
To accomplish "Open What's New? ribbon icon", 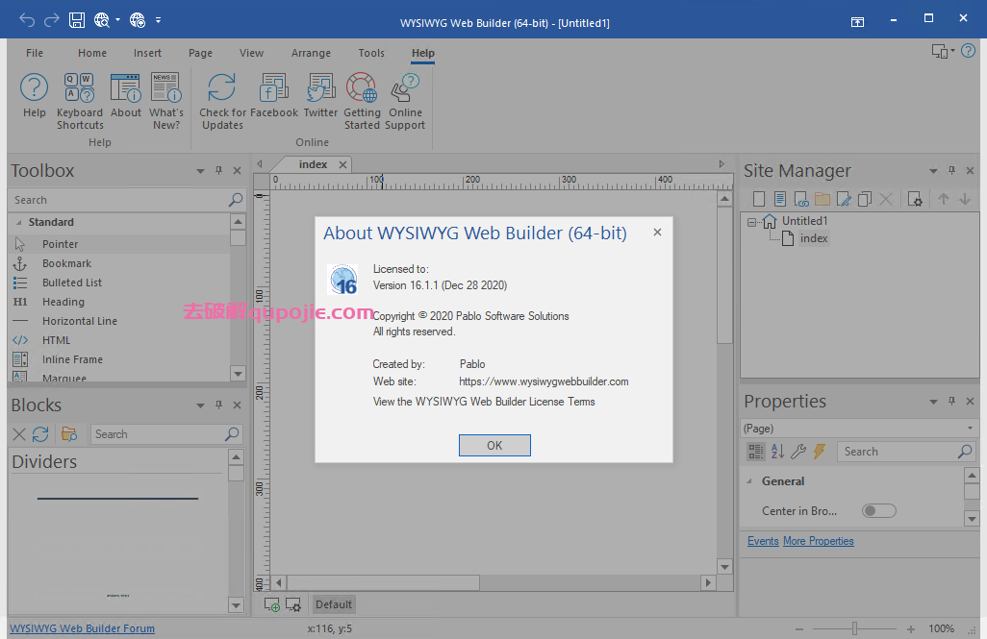I will coord(166,101).
